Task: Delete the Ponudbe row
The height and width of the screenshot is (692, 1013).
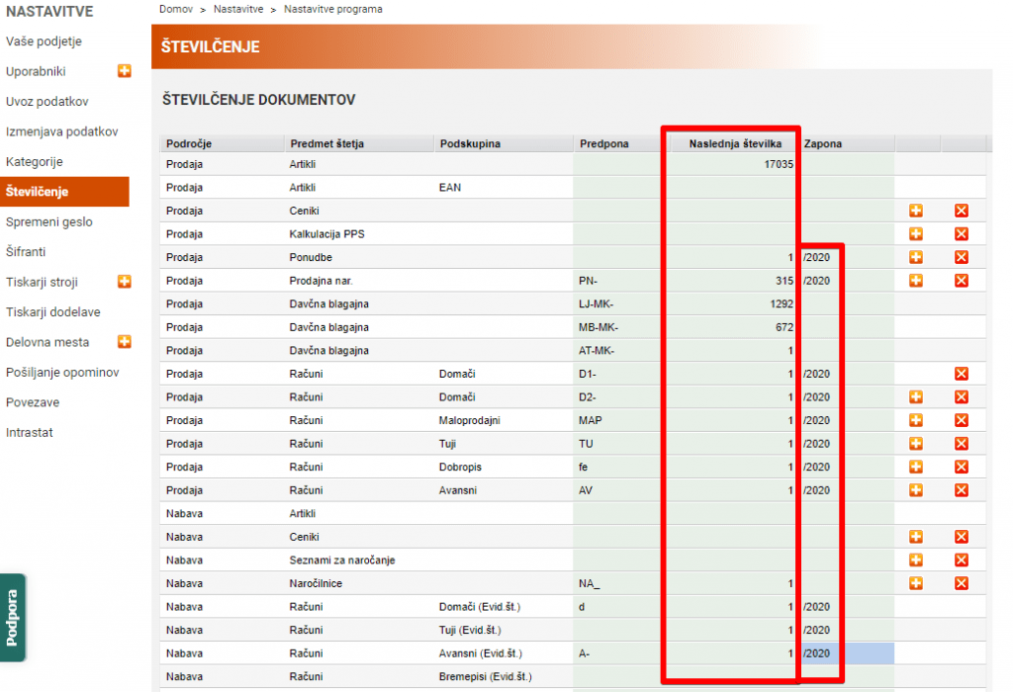Action: point(962,257)
